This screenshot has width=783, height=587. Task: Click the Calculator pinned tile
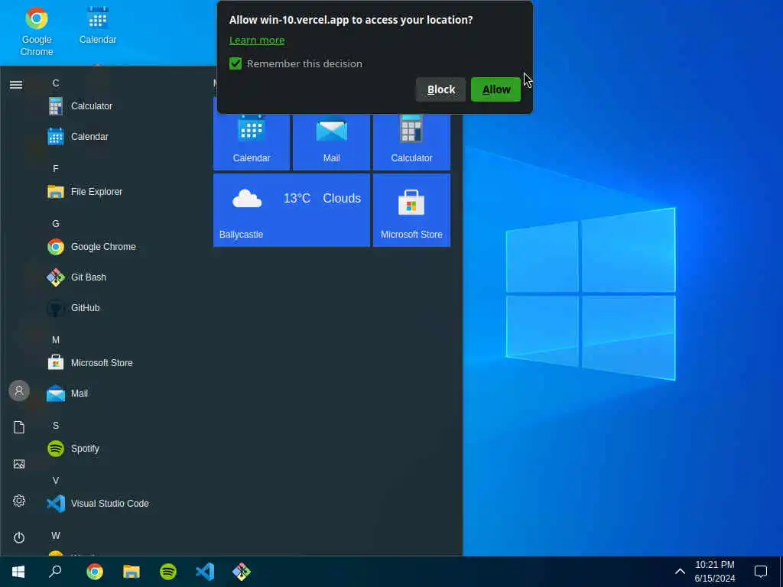(x=411, y=141)
